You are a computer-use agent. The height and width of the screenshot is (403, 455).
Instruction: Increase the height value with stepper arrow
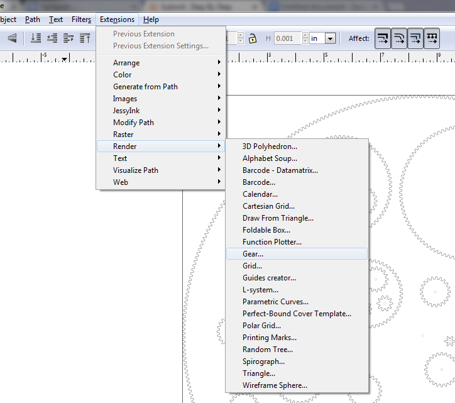click(x=305, y=35)
